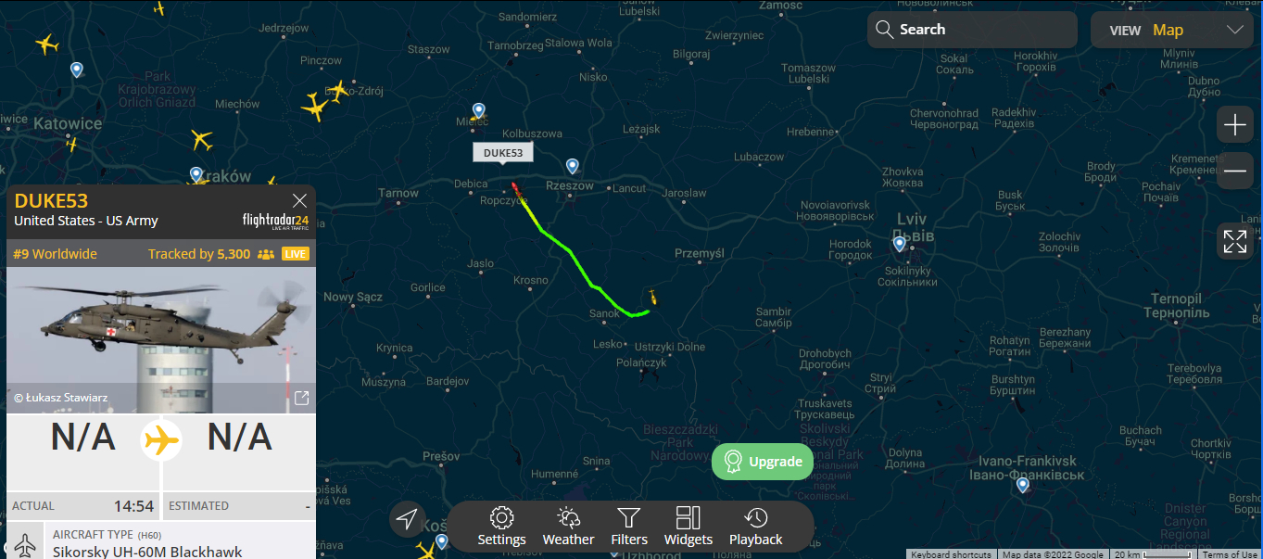The image size is (1263, 559).
Task: Click the Lviv airport pin marker
Action: tap(899, 244)
